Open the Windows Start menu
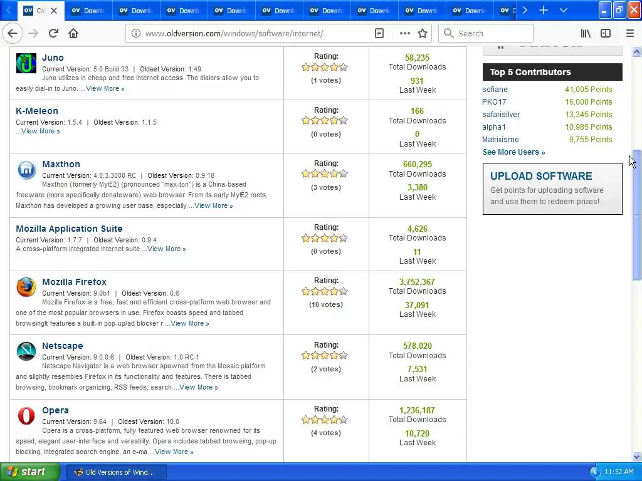The height and width of the screenshot is (481, 642). pos(29,472)
